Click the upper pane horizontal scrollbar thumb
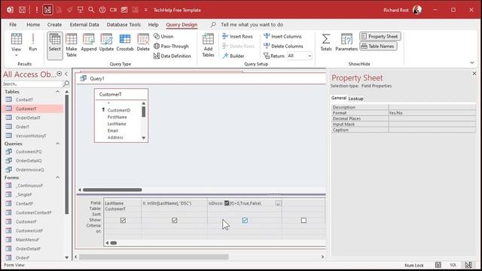This screenshot has height=271, width=482. click(112, 190)
